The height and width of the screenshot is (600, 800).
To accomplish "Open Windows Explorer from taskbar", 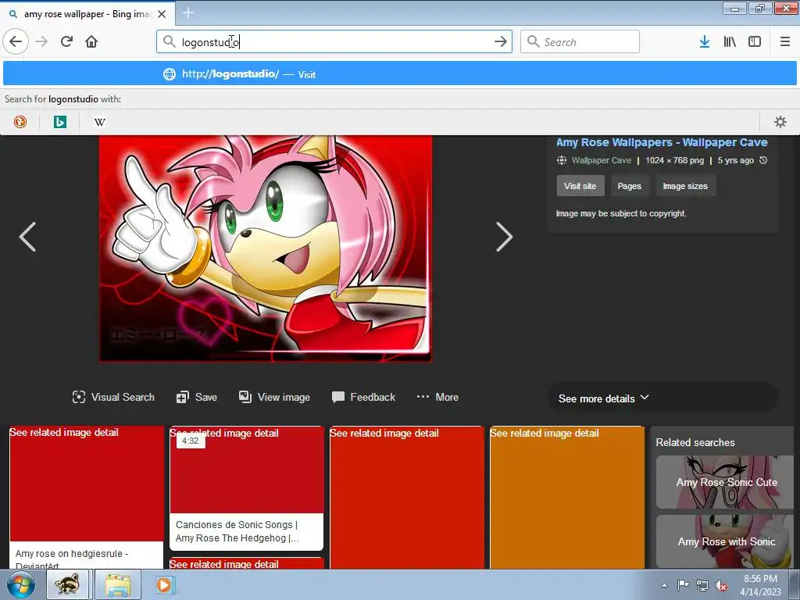I will [118, 584].
